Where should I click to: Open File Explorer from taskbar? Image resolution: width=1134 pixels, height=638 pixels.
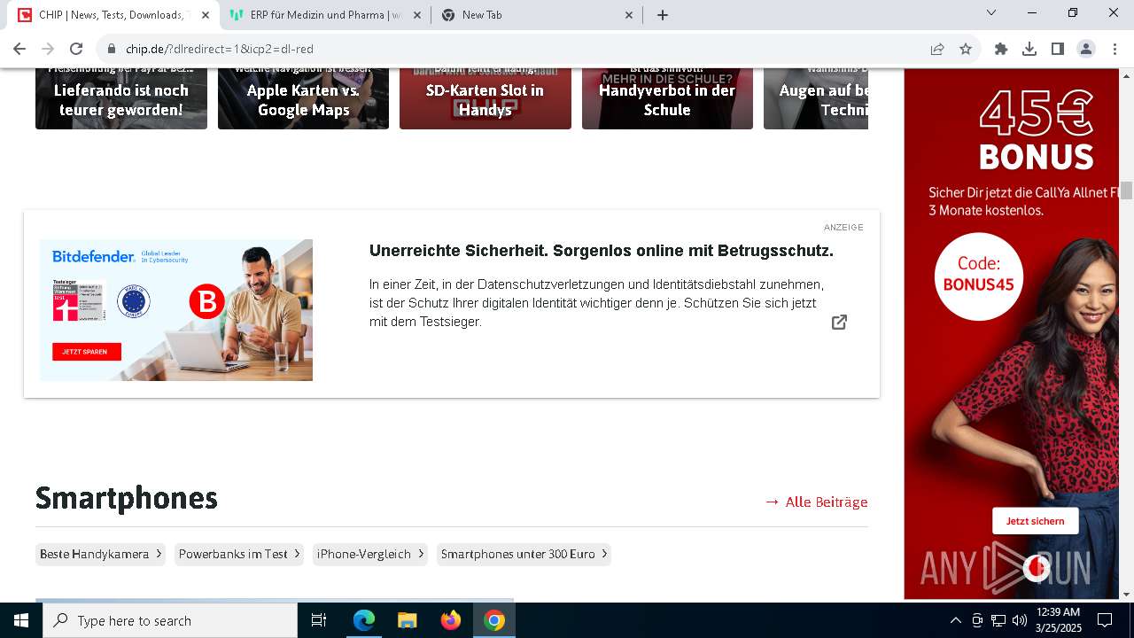tap(408, 620)
